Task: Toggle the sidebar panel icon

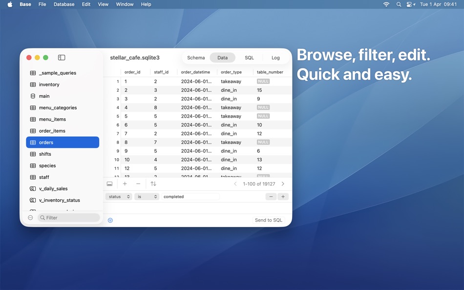Action: 62,57
